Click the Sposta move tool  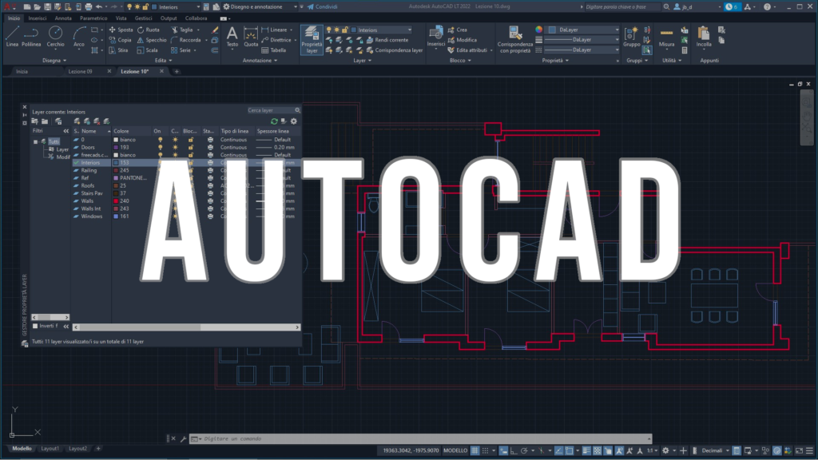121,30
